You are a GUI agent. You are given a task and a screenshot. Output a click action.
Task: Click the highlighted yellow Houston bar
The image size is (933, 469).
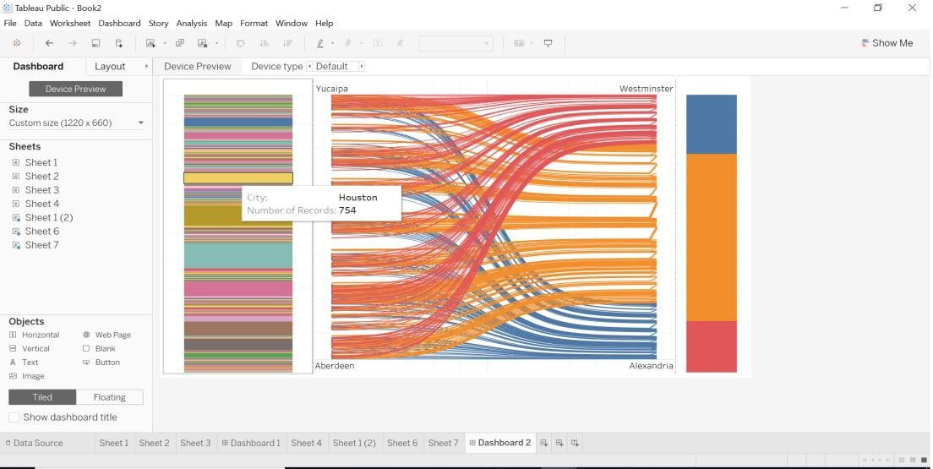(x=238, y=178)
